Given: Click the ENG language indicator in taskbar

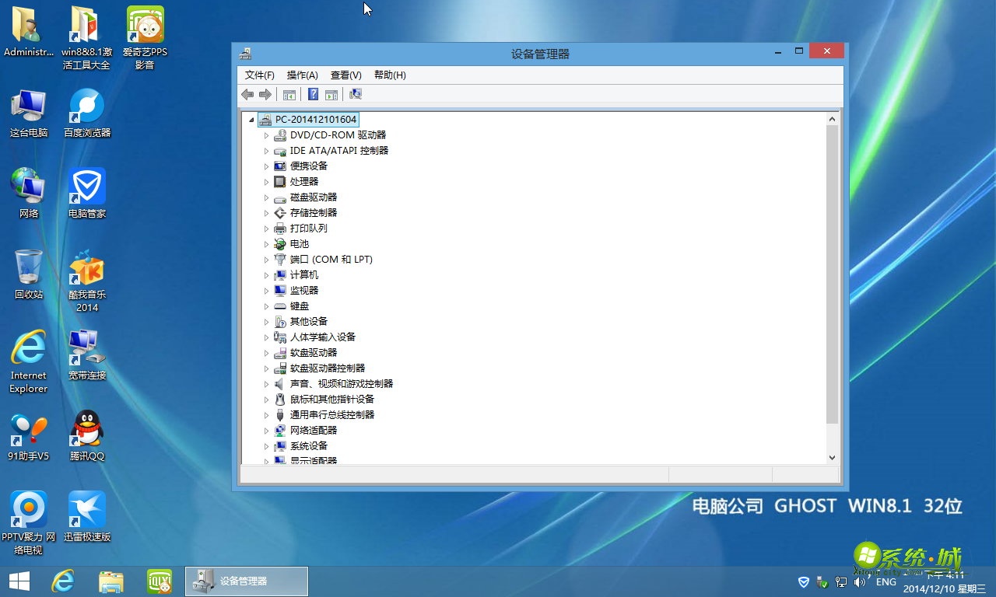Looking at the screenshot, I should pos(886,581).
